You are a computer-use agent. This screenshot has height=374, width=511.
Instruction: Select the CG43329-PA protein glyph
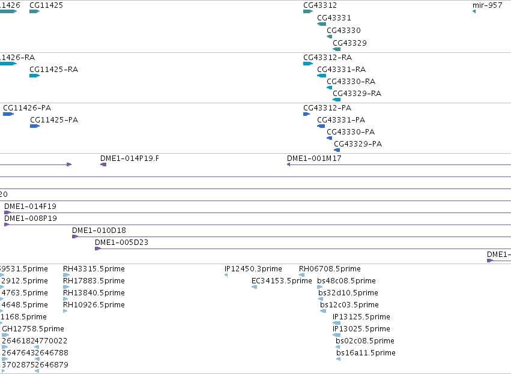click(337, 150)
